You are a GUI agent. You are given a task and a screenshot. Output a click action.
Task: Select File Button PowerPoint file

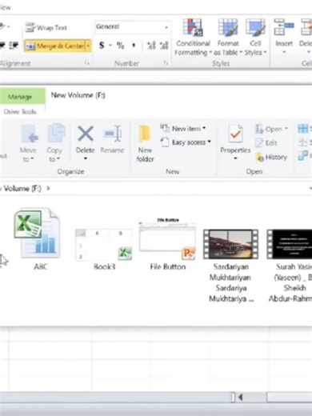167,244
